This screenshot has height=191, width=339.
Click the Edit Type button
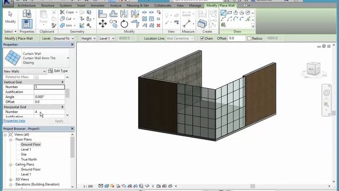click(x=58, y=71)
